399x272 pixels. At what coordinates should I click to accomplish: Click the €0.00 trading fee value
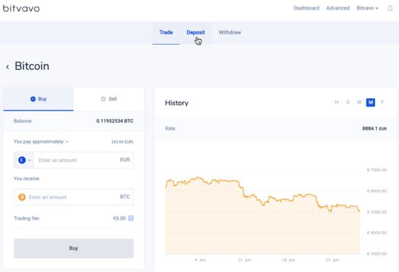coord(119,218)
